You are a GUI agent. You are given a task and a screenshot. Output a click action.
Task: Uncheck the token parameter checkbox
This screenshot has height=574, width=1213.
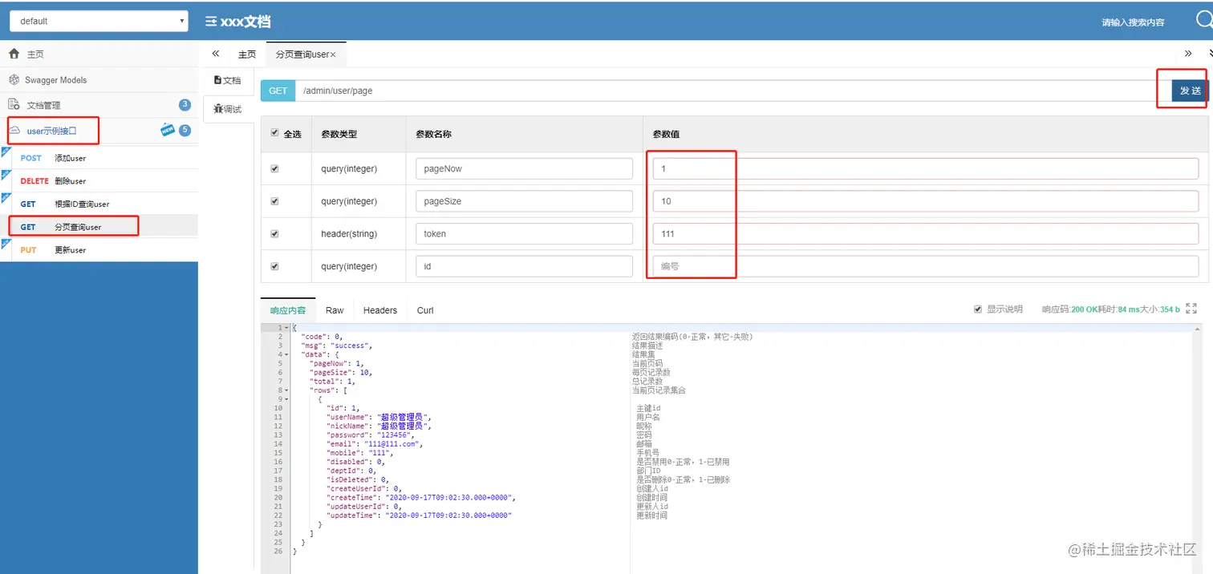point(275,233)
